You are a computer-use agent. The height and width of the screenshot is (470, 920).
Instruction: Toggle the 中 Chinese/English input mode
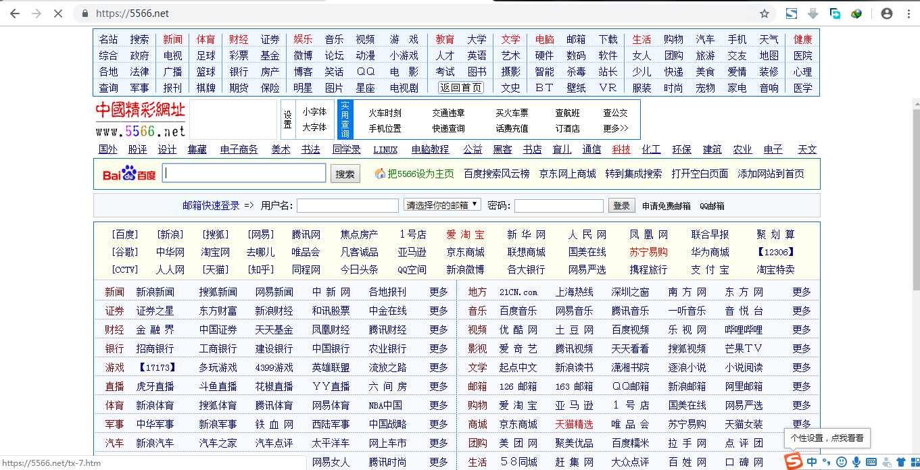tap(812, 463)
